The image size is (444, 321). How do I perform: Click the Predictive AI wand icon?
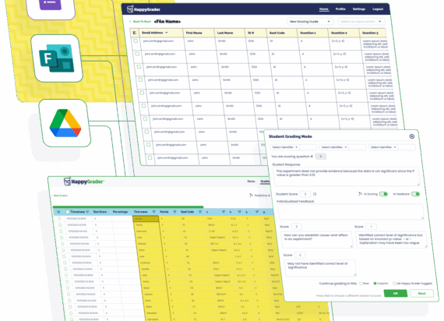(x=251, y=196)
